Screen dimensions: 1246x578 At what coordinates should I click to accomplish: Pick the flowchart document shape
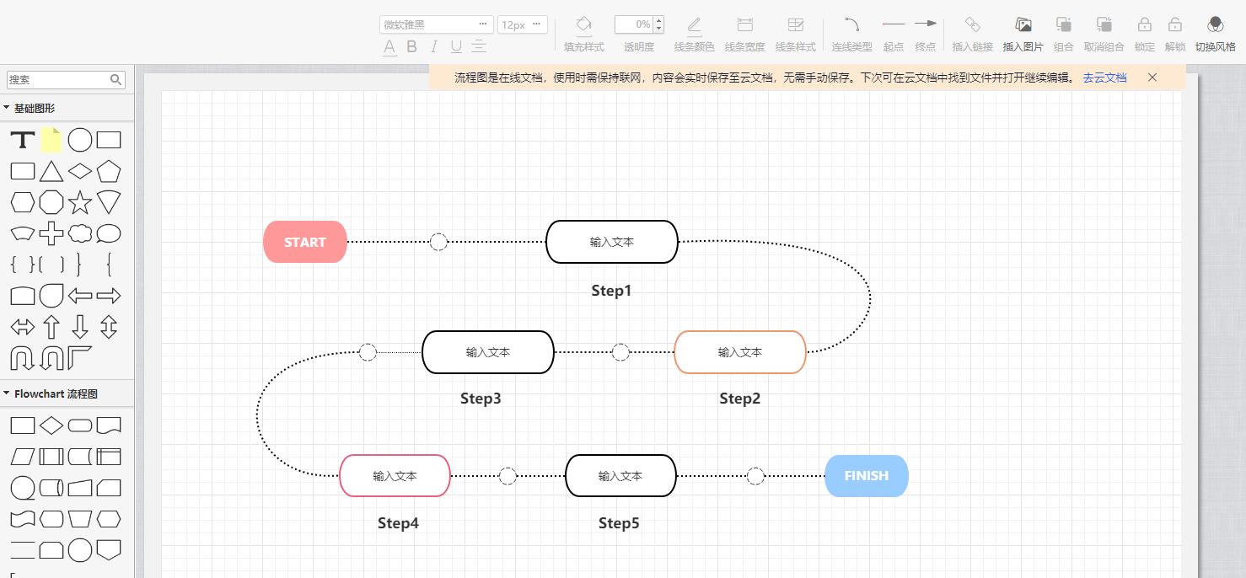point(109,425)
